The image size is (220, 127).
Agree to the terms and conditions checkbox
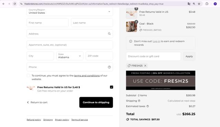29,76
